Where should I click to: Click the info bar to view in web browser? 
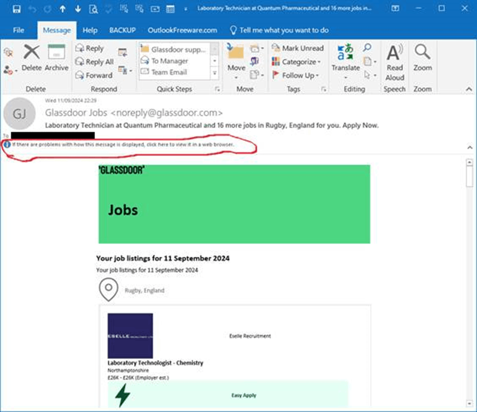pos(123,145)
